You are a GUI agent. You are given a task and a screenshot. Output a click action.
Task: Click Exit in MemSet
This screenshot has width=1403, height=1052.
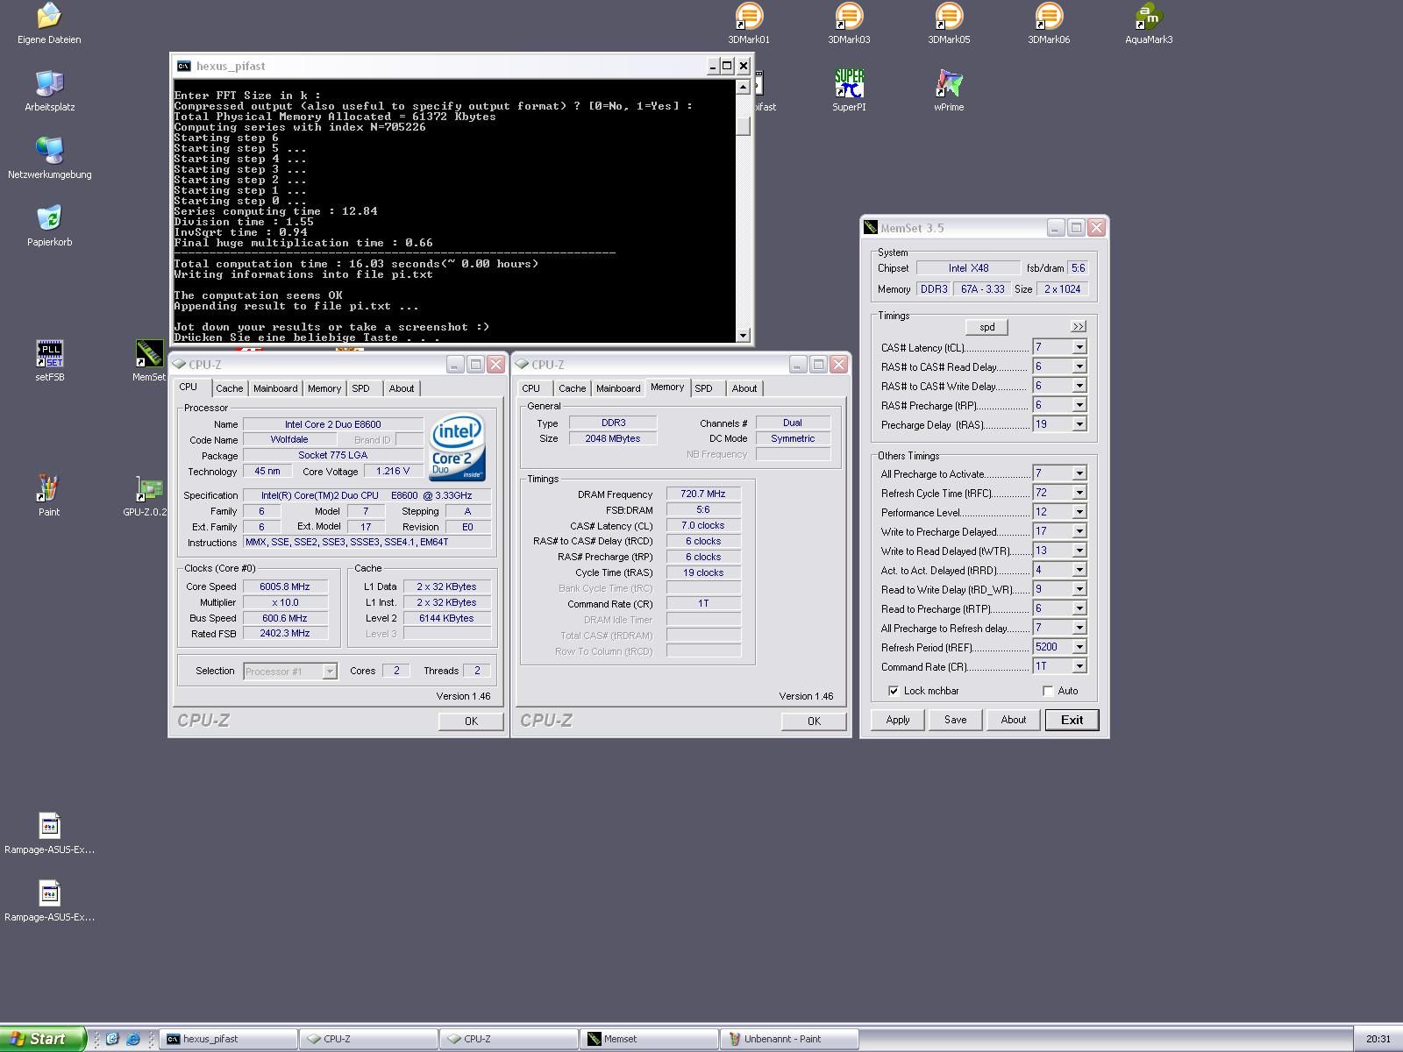(x=1072, y=720)
